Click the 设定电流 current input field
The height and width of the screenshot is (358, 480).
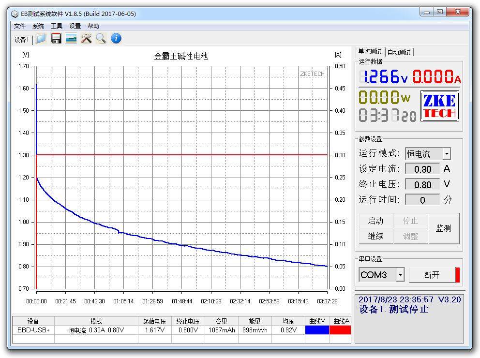point(422,169)
